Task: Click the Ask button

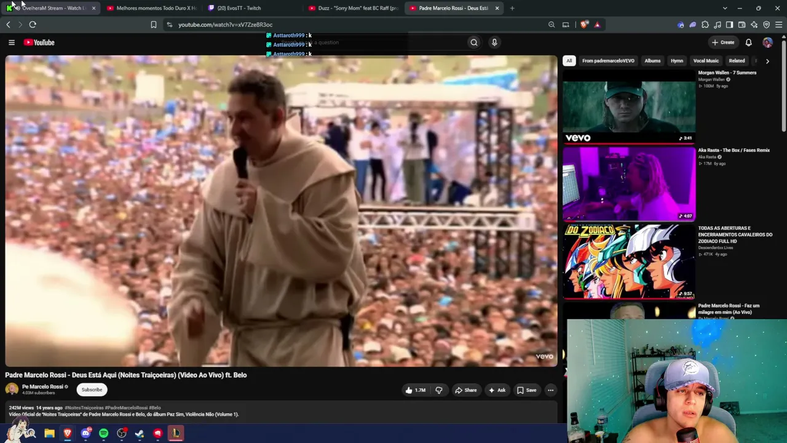Action: click(x=497, y=390)
